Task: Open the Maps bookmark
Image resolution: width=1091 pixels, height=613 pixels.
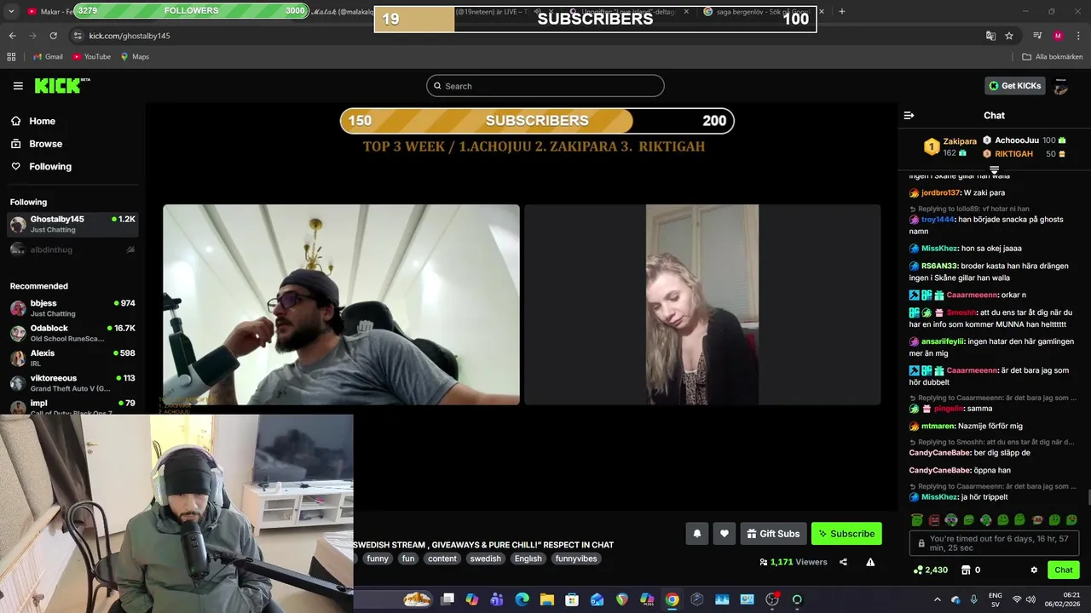Action: tap(135, 57)
